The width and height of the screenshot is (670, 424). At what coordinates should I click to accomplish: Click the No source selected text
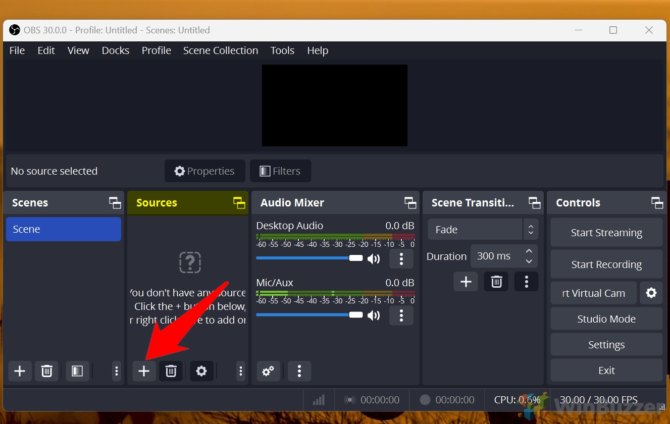[54, 171]
